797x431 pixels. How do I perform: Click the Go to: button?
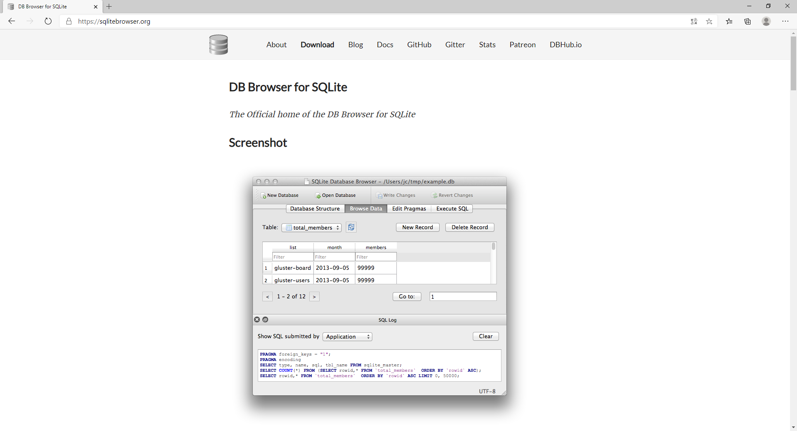click(x=407, y=296)
